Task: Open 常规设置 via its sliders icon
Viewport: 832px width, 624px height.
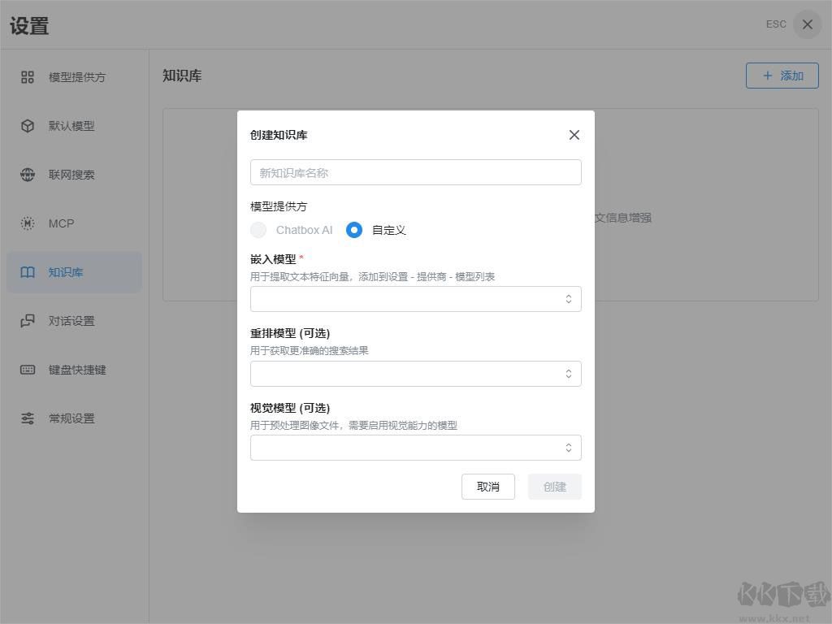Action: tap(27, 418)
